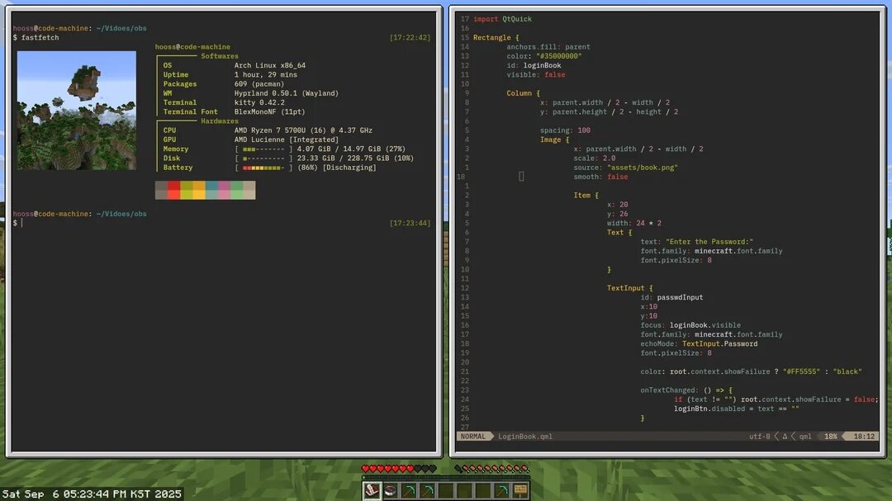Click the magenta palette swatch

tap(224, 186)
